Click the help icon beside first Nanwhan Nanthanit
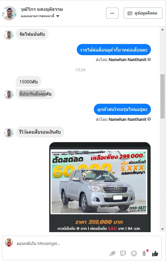This screenshot has width=166, height=262. click(x=149, y=59)
